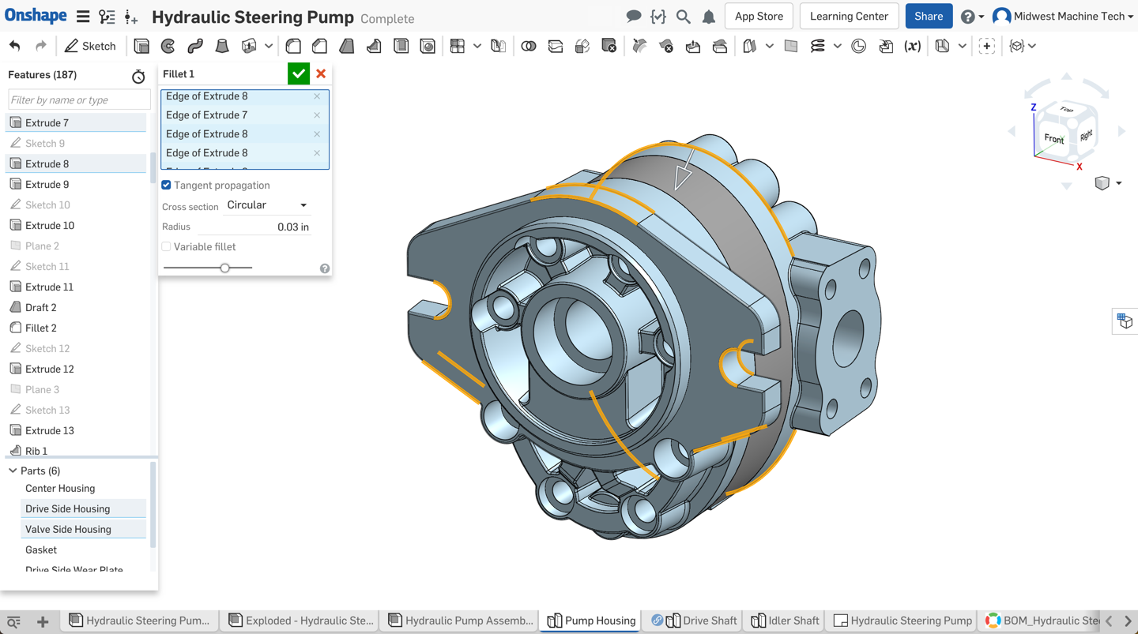Open Sheet metal tool dropdown arrow
Image resolution: width=1138 pixels, height=634 pixels.
[962, 46]
